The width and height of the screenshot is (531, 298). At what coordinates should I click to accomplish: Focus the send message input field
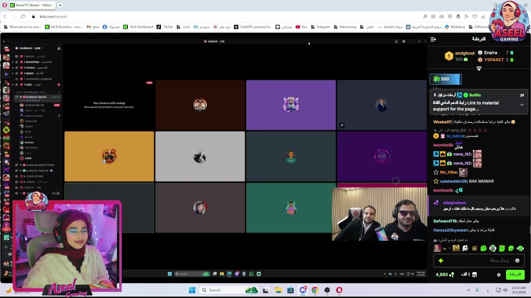[479, 261]
